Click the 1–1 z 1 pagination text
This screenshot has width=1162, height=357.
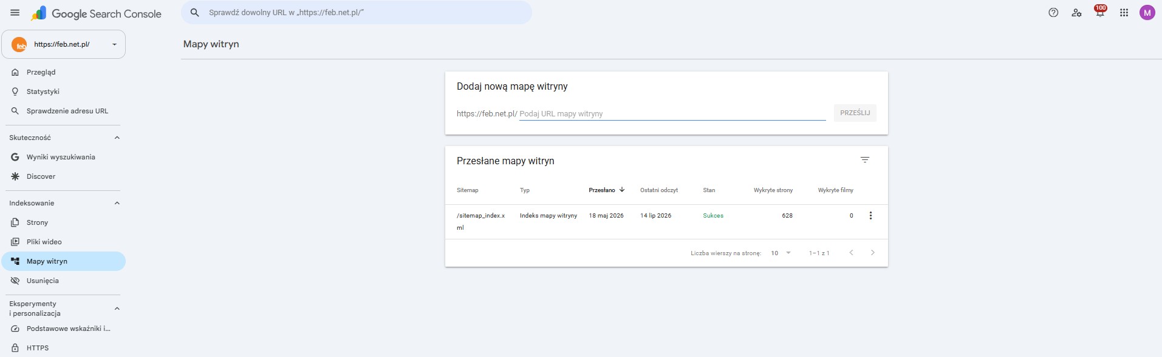point(819,253)
